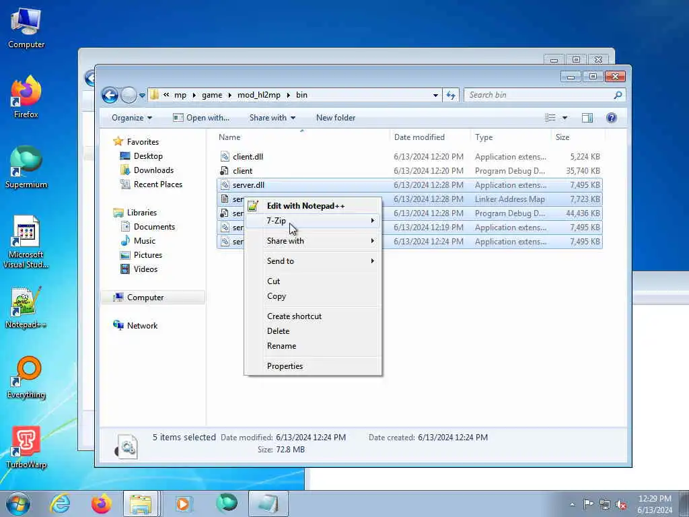Click the mod_hl2mp breadcrumb segment

(x=259, y=95)
